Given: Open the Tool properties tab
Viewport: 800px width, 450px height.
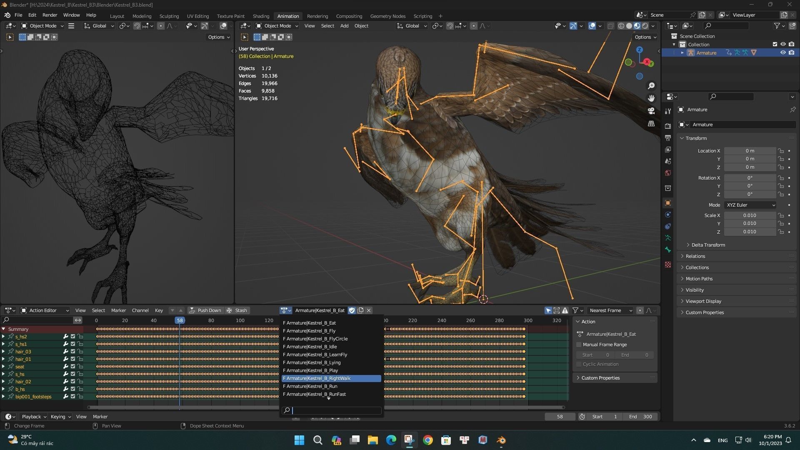Looking at the screenshot, I should pyautogui.click(x=668, y=111).
